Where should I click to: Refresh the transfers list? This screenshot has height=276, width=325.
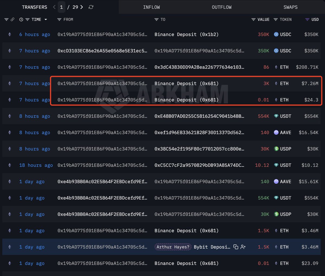point(91,7)
